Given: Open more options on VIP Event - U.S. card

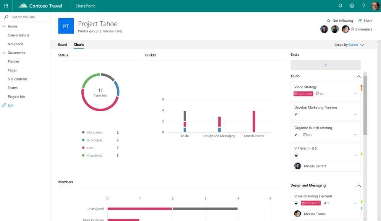Looking at the screenshot, I should [x=355, y=155].
